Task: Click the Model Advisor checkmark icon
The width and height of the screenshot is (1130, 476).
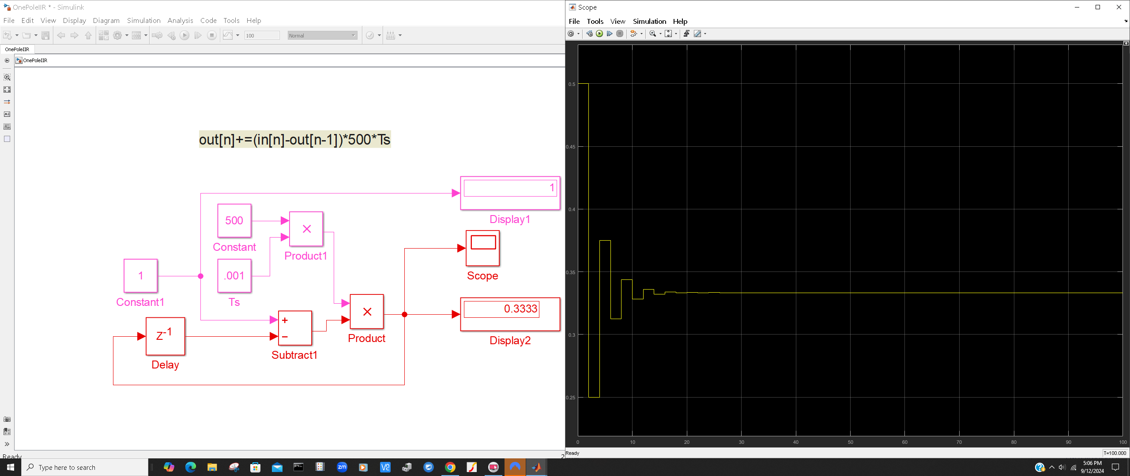Action: point(370,35)
